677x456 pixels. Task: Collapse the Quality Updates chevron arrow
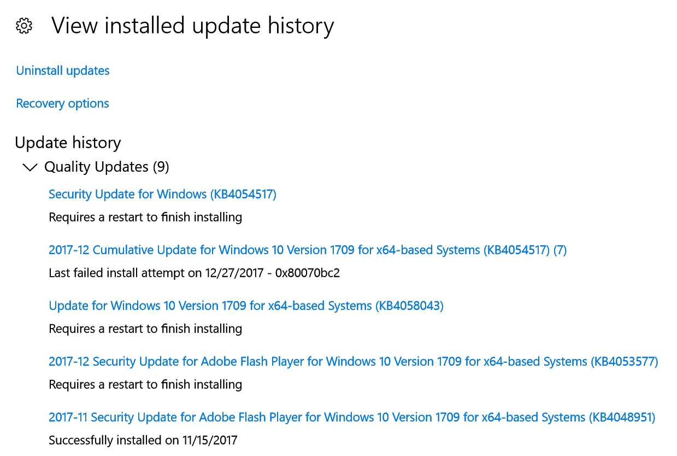(30, 167)
